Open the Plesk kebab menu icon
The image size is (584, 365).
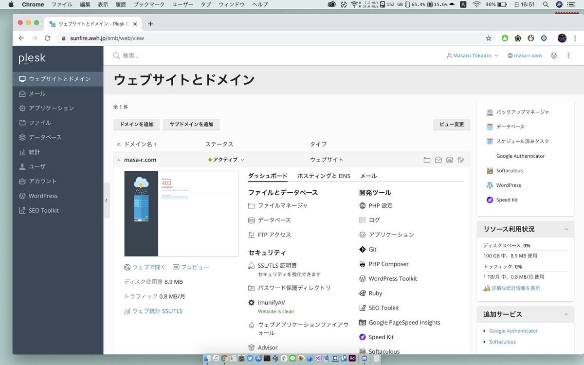(x=568, y=55)
